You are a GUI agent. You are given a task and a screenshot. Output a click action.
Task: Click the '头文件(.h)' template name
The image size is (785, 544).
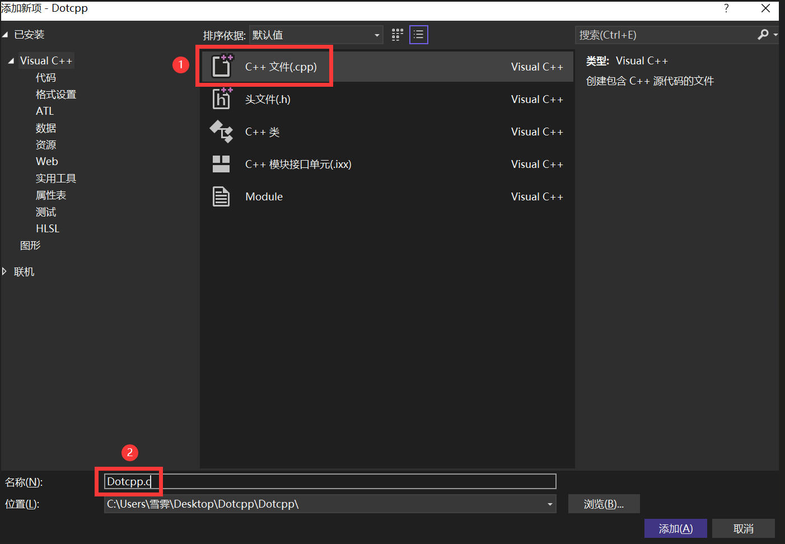click(x=268, y=99)
